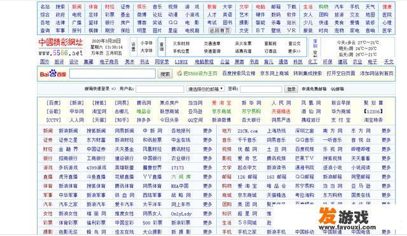Click the 登录 mailbox login button
407x236 pixels.
click(x=291, y=89)
